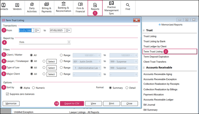Open Trust Listing report
This screenshot has width=199, height=114.
[x=150, y=36]
